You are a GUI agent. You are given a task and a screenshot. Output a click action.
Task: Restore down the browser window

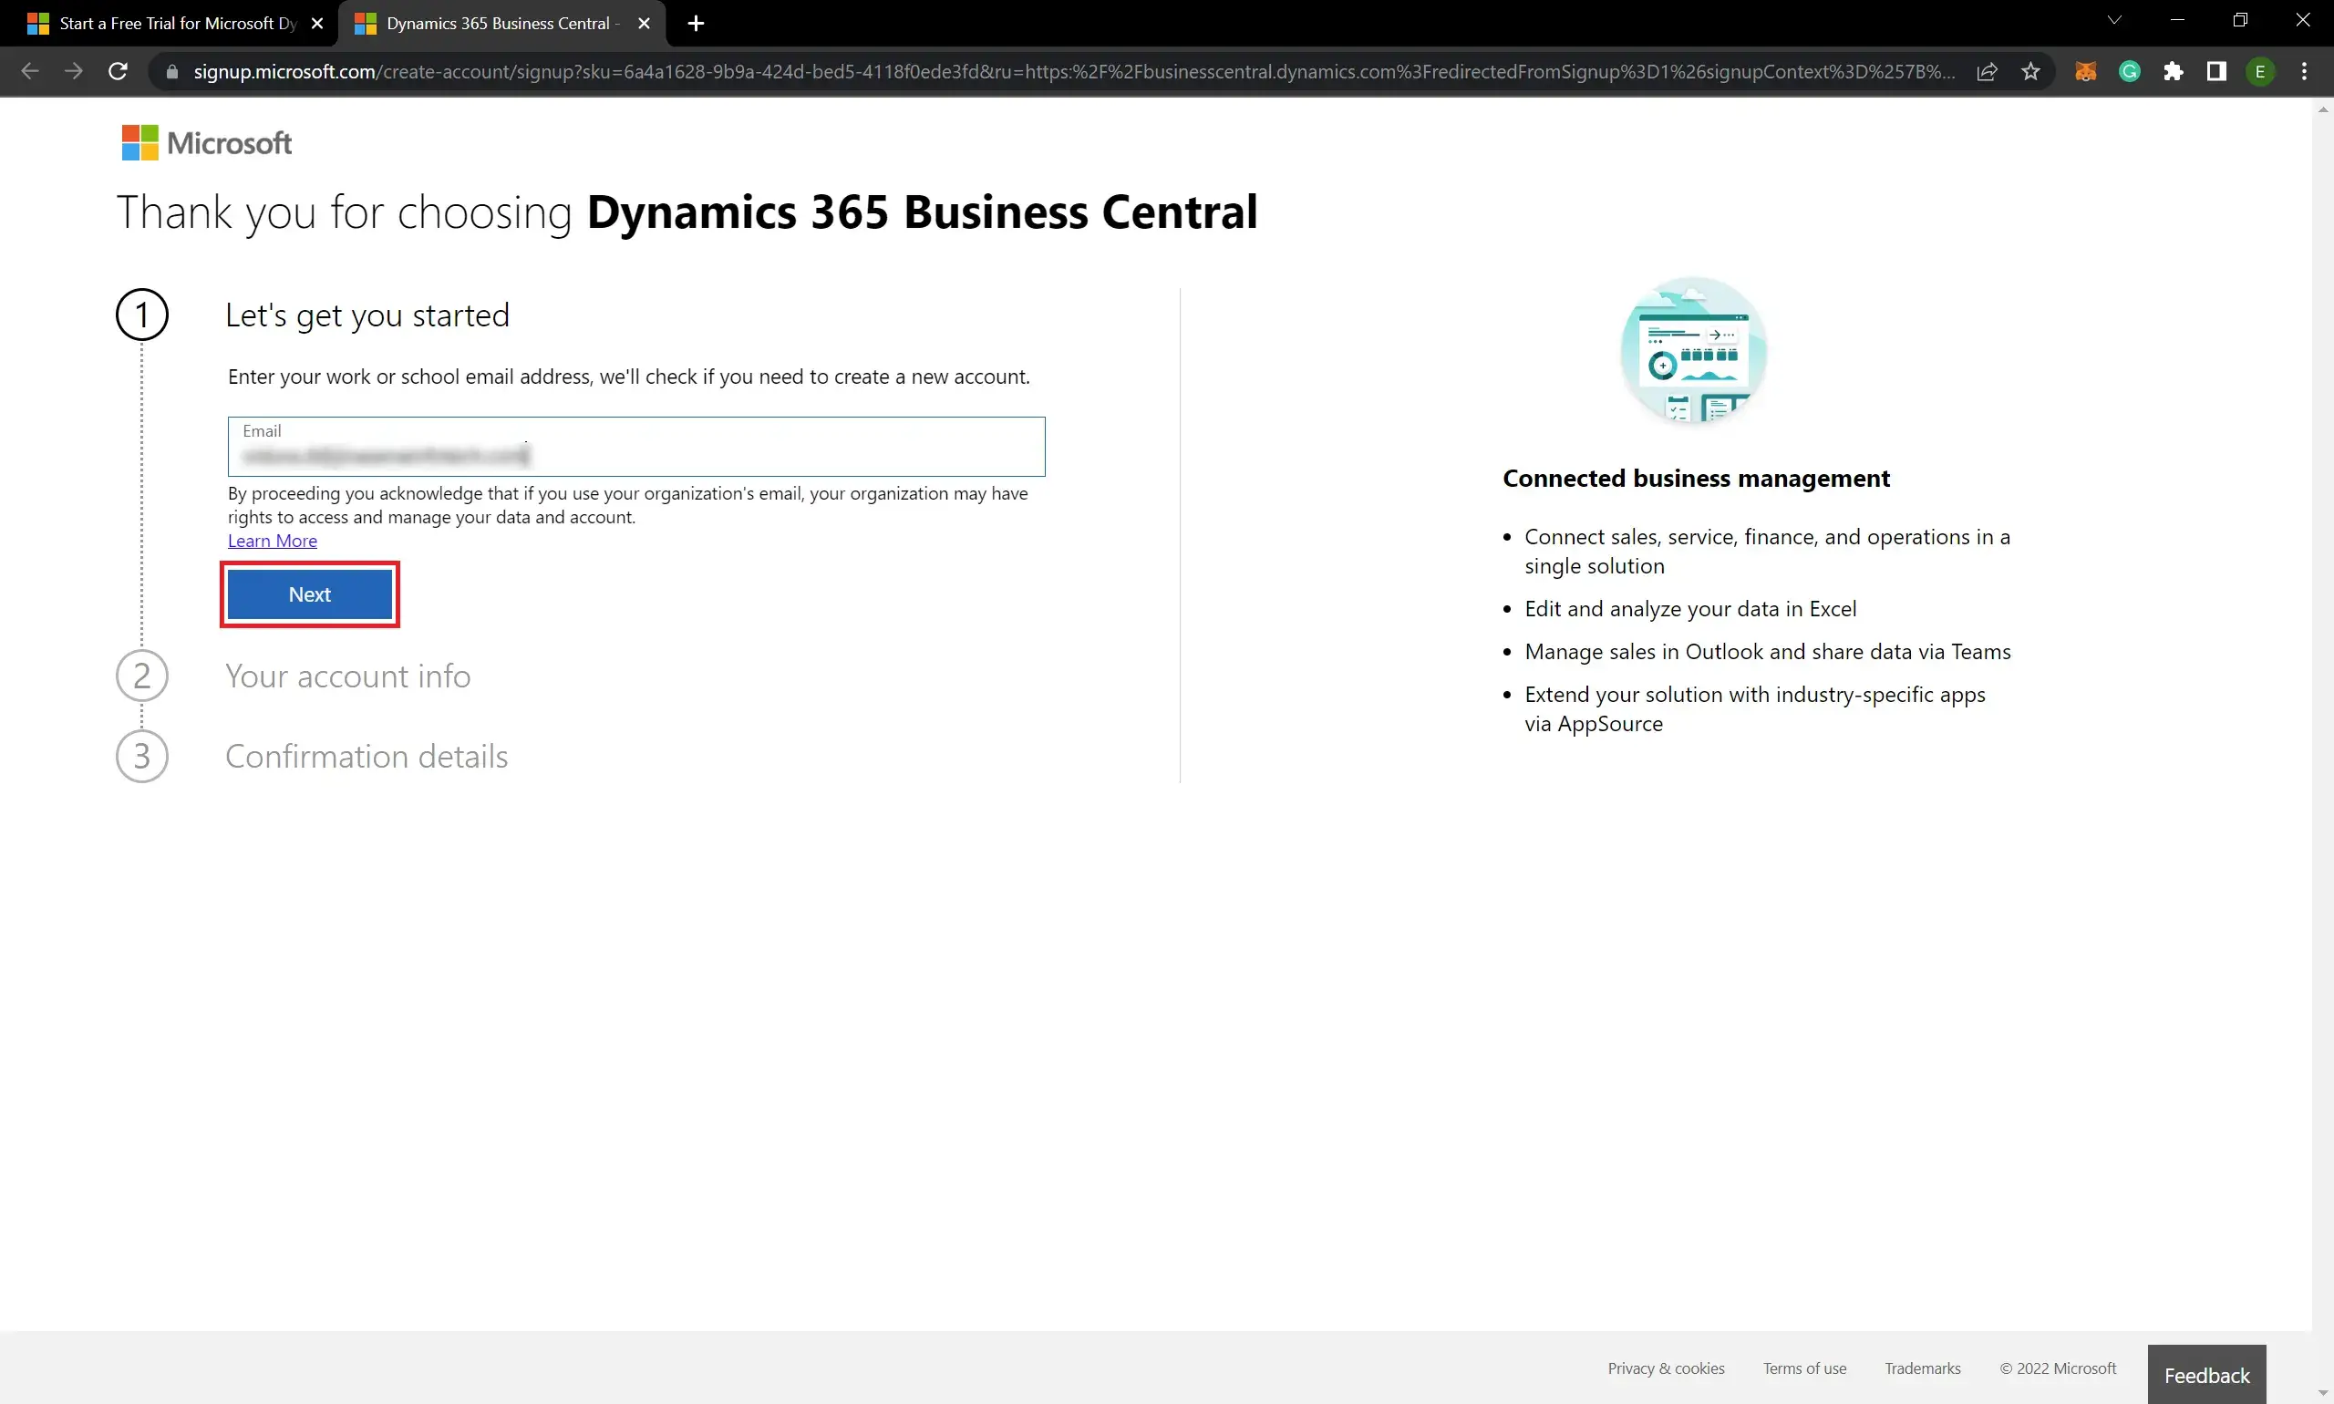point(2239,20)
